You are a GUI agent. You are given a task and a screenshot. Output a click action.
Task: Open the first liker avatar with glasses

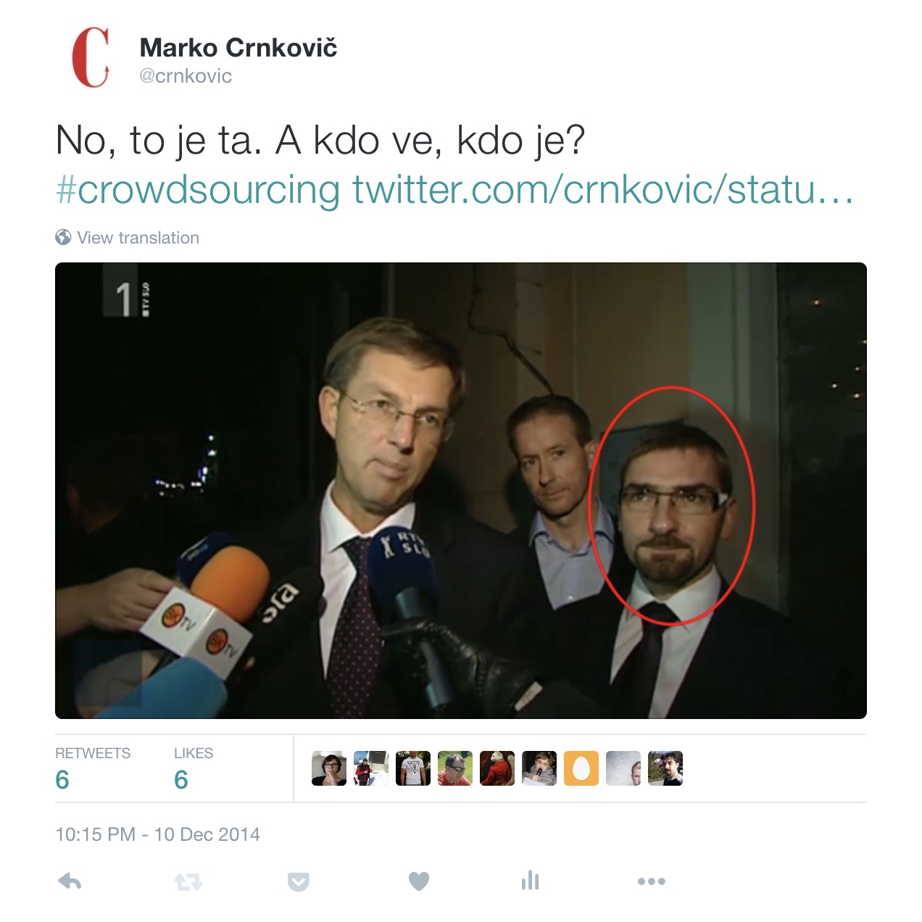(329, 768)
